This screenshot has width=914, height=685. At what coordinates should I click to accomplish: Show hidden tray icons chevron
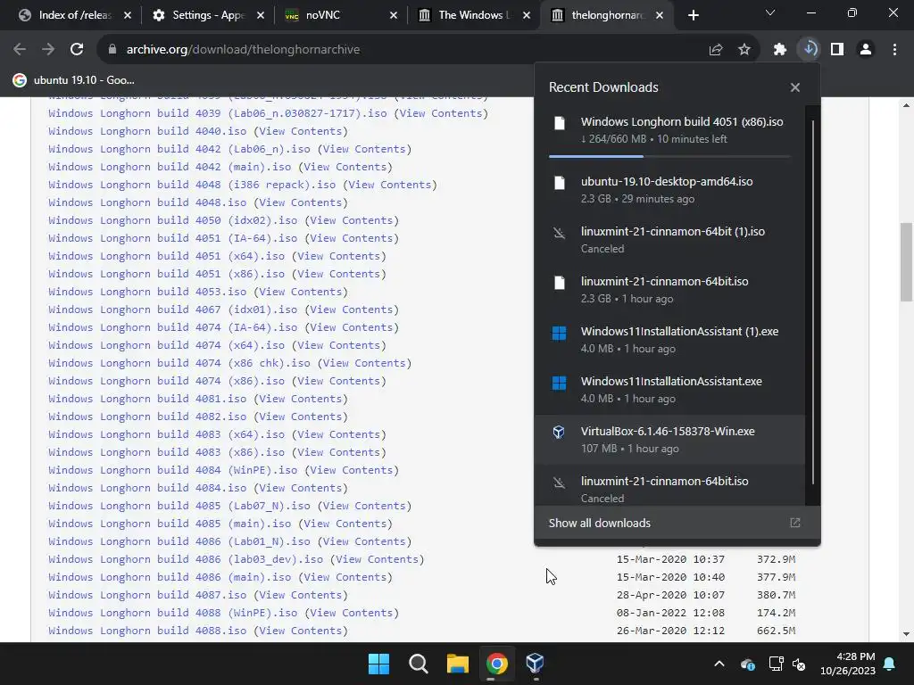point(719,664)
